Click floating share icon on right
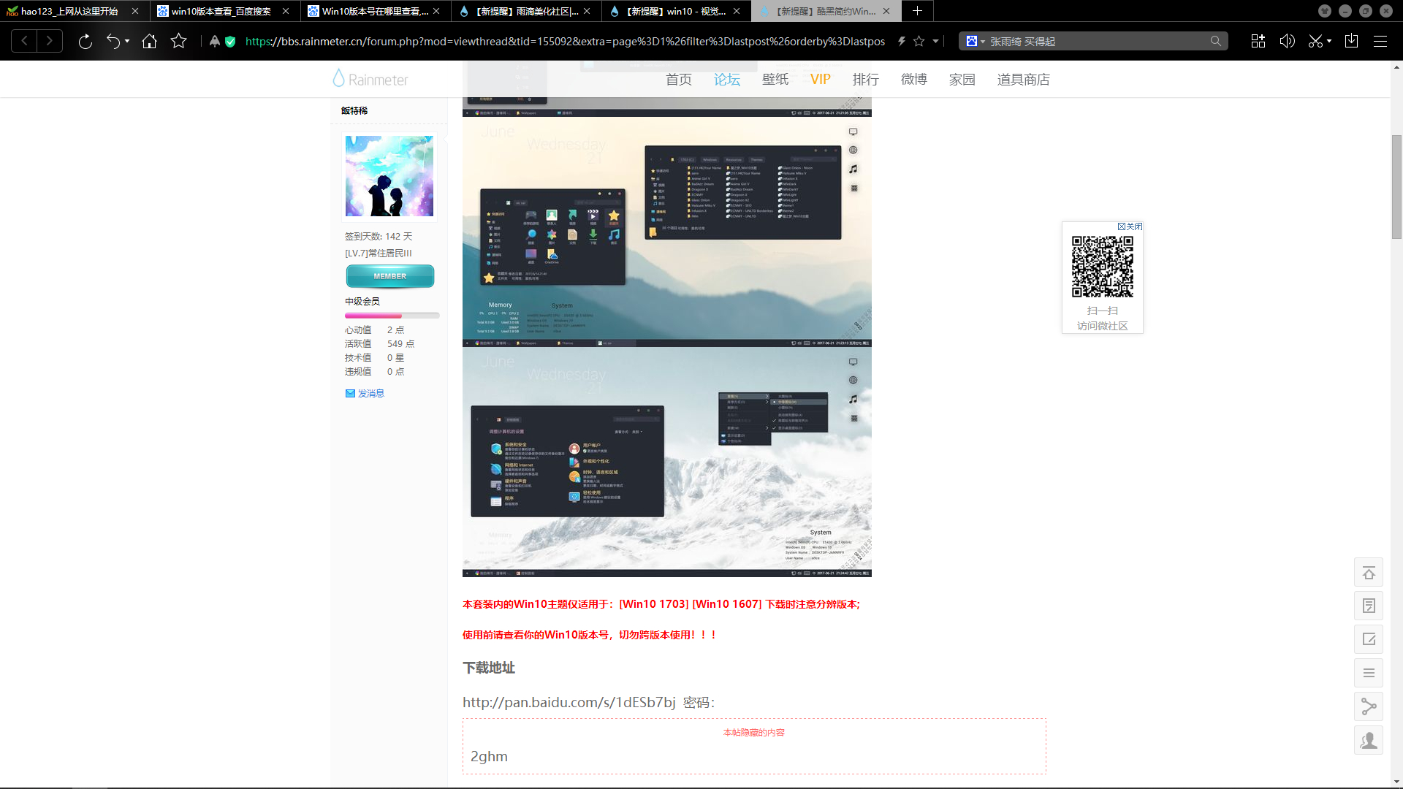Image resolution: width=1403 pixels, height=789 pixels. tap(1368, 706)
